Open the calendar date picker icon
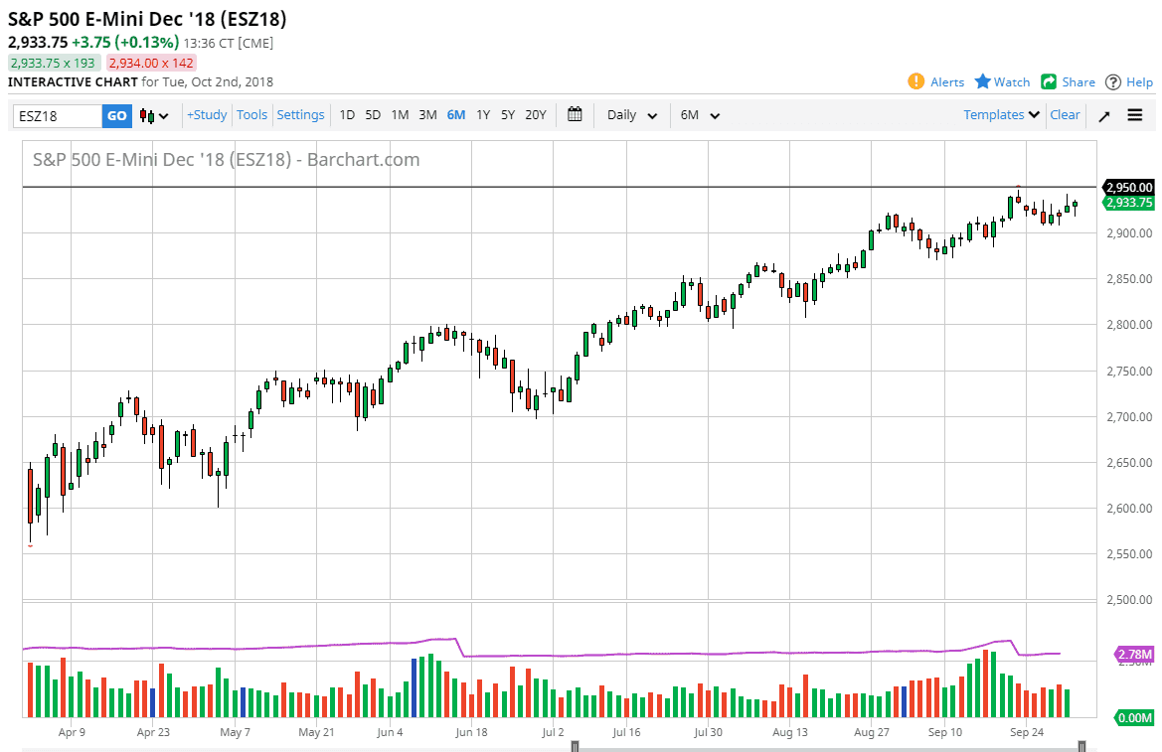This screenshot has height=752, width=1162. click(575, 115)
